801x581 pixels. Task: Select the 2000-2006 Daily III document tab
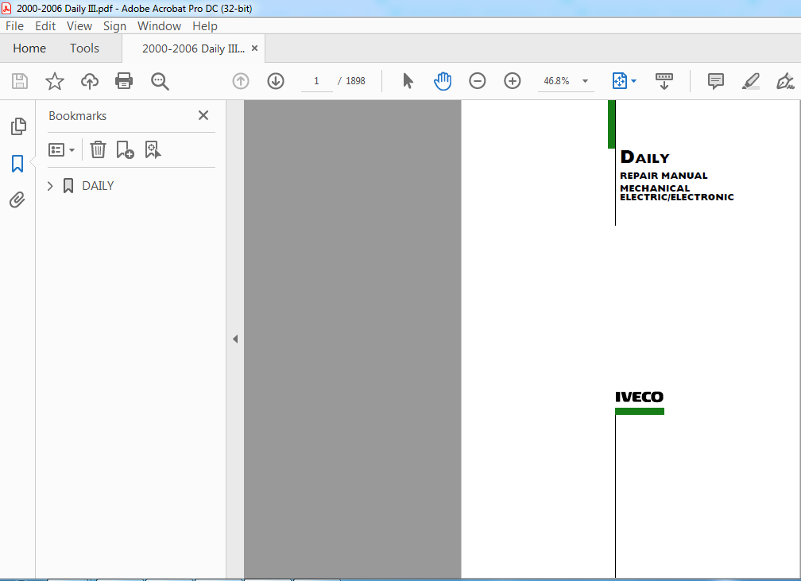(x=193, y=48)
